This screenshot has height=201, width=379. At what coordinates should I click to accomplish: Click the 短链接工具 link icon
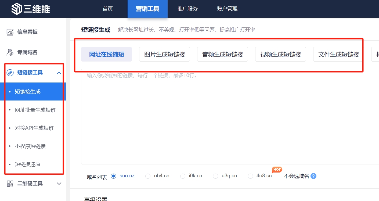tap(10, 73)
